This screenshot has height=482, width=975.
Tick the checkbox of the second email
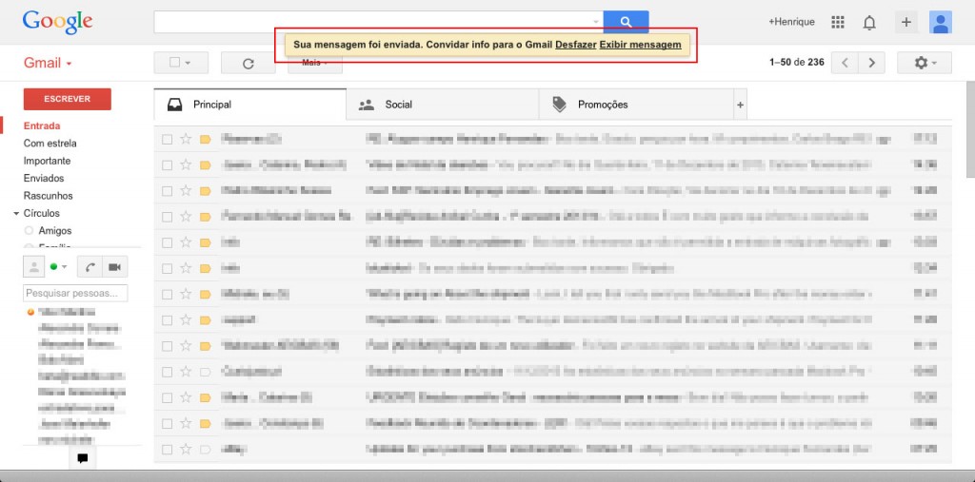click(167, 165)
